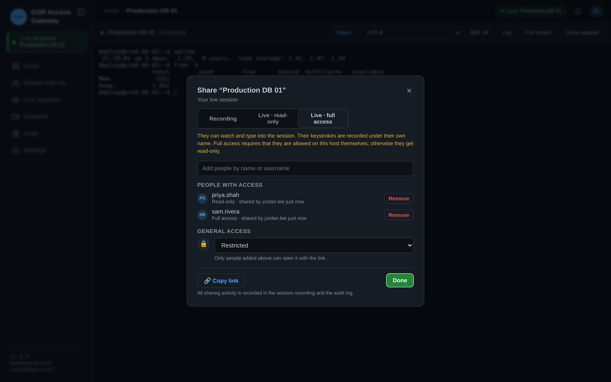The image size is (611, 382).
Task: Open the user avatar menu in top bar
Action: [596, 11]
